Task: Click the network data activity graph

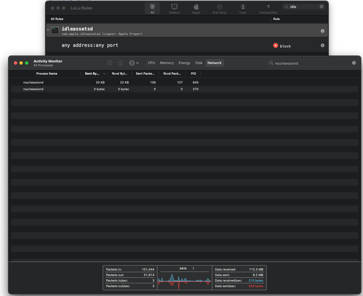Action: click(x=185, y=281)
